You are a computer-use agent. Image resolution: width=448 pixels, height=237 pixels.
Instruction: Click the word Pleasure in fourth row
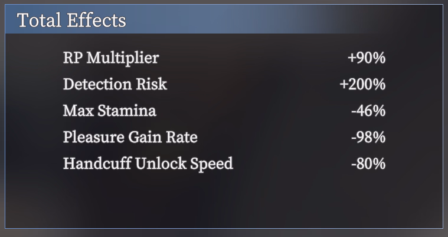click(x=94, y=137)
